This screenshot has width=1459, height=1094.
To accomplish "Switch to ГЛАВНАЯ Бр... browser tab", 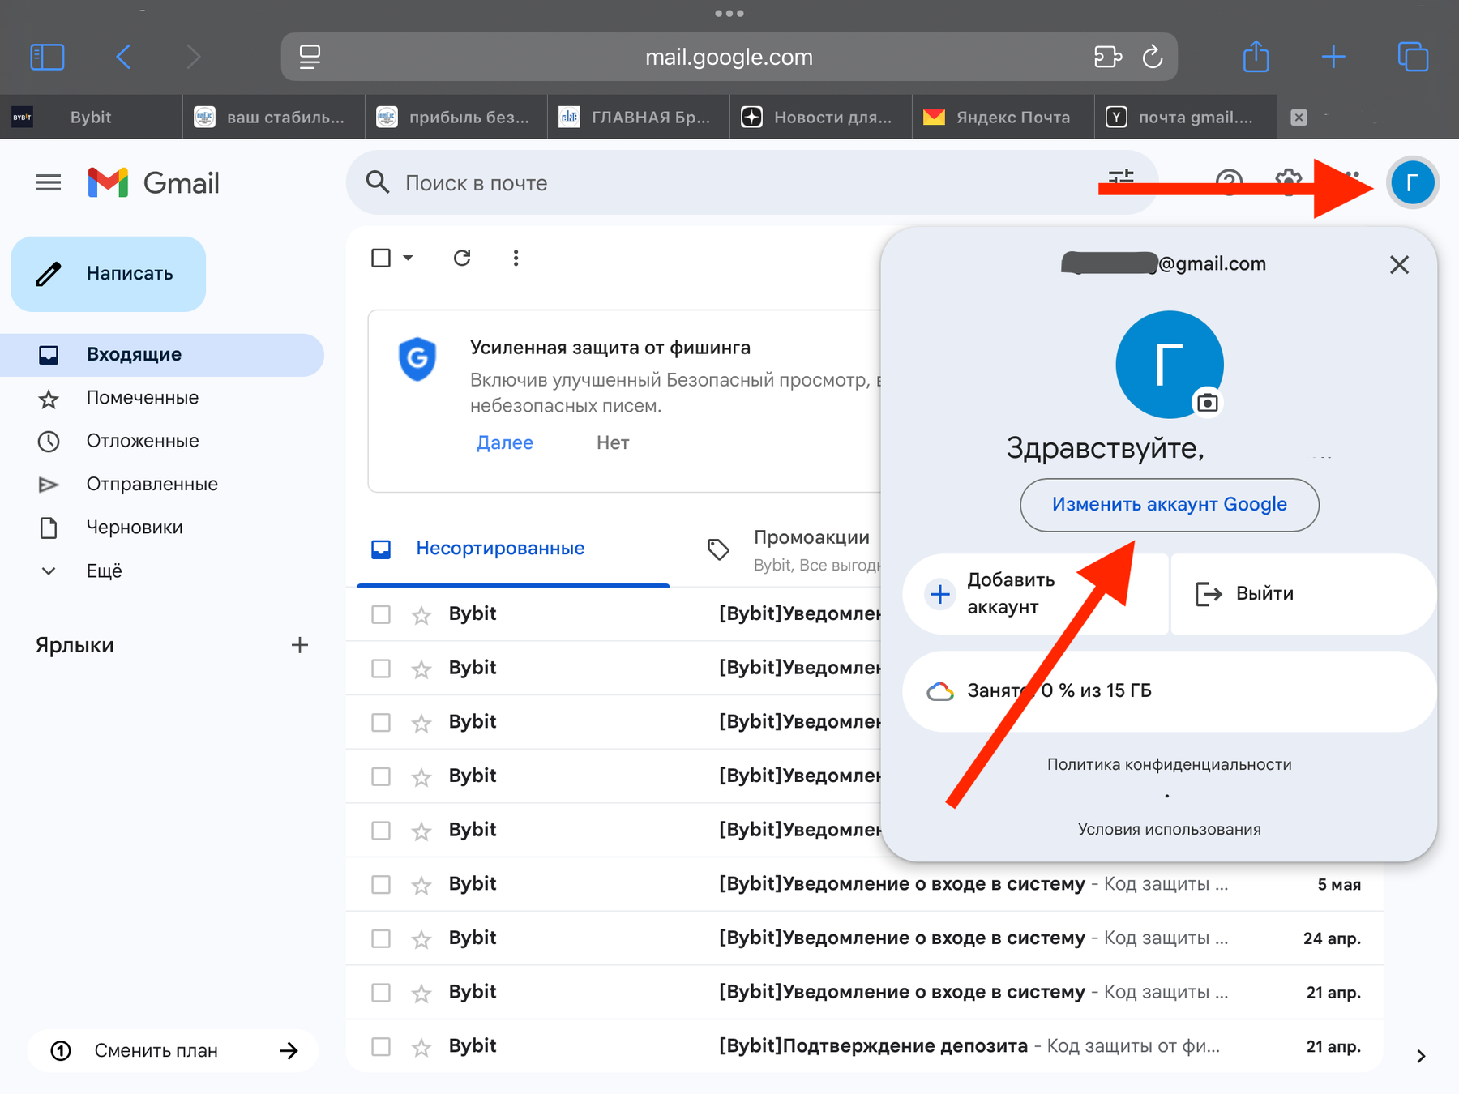I will (639, 118).
